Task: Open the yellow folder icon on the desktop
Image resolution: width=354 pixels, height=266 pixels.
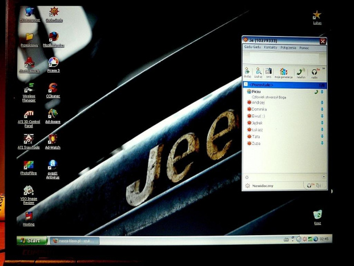Action: 29,40
